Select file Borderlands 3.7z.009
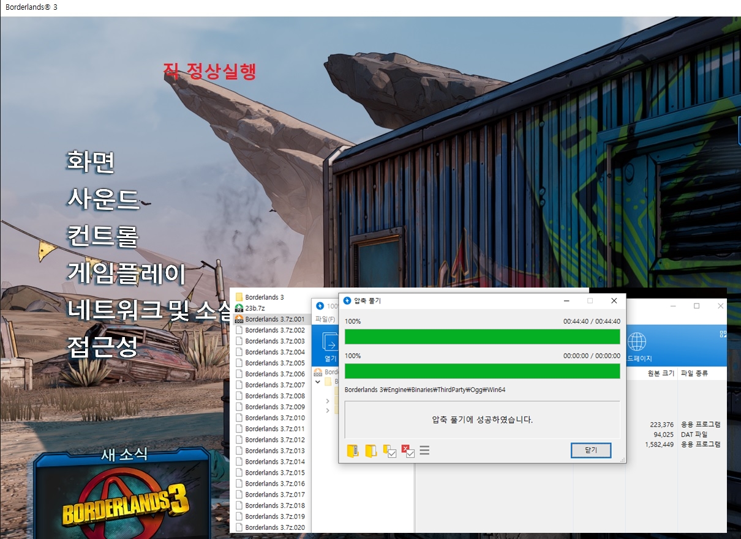 [275, 407]
